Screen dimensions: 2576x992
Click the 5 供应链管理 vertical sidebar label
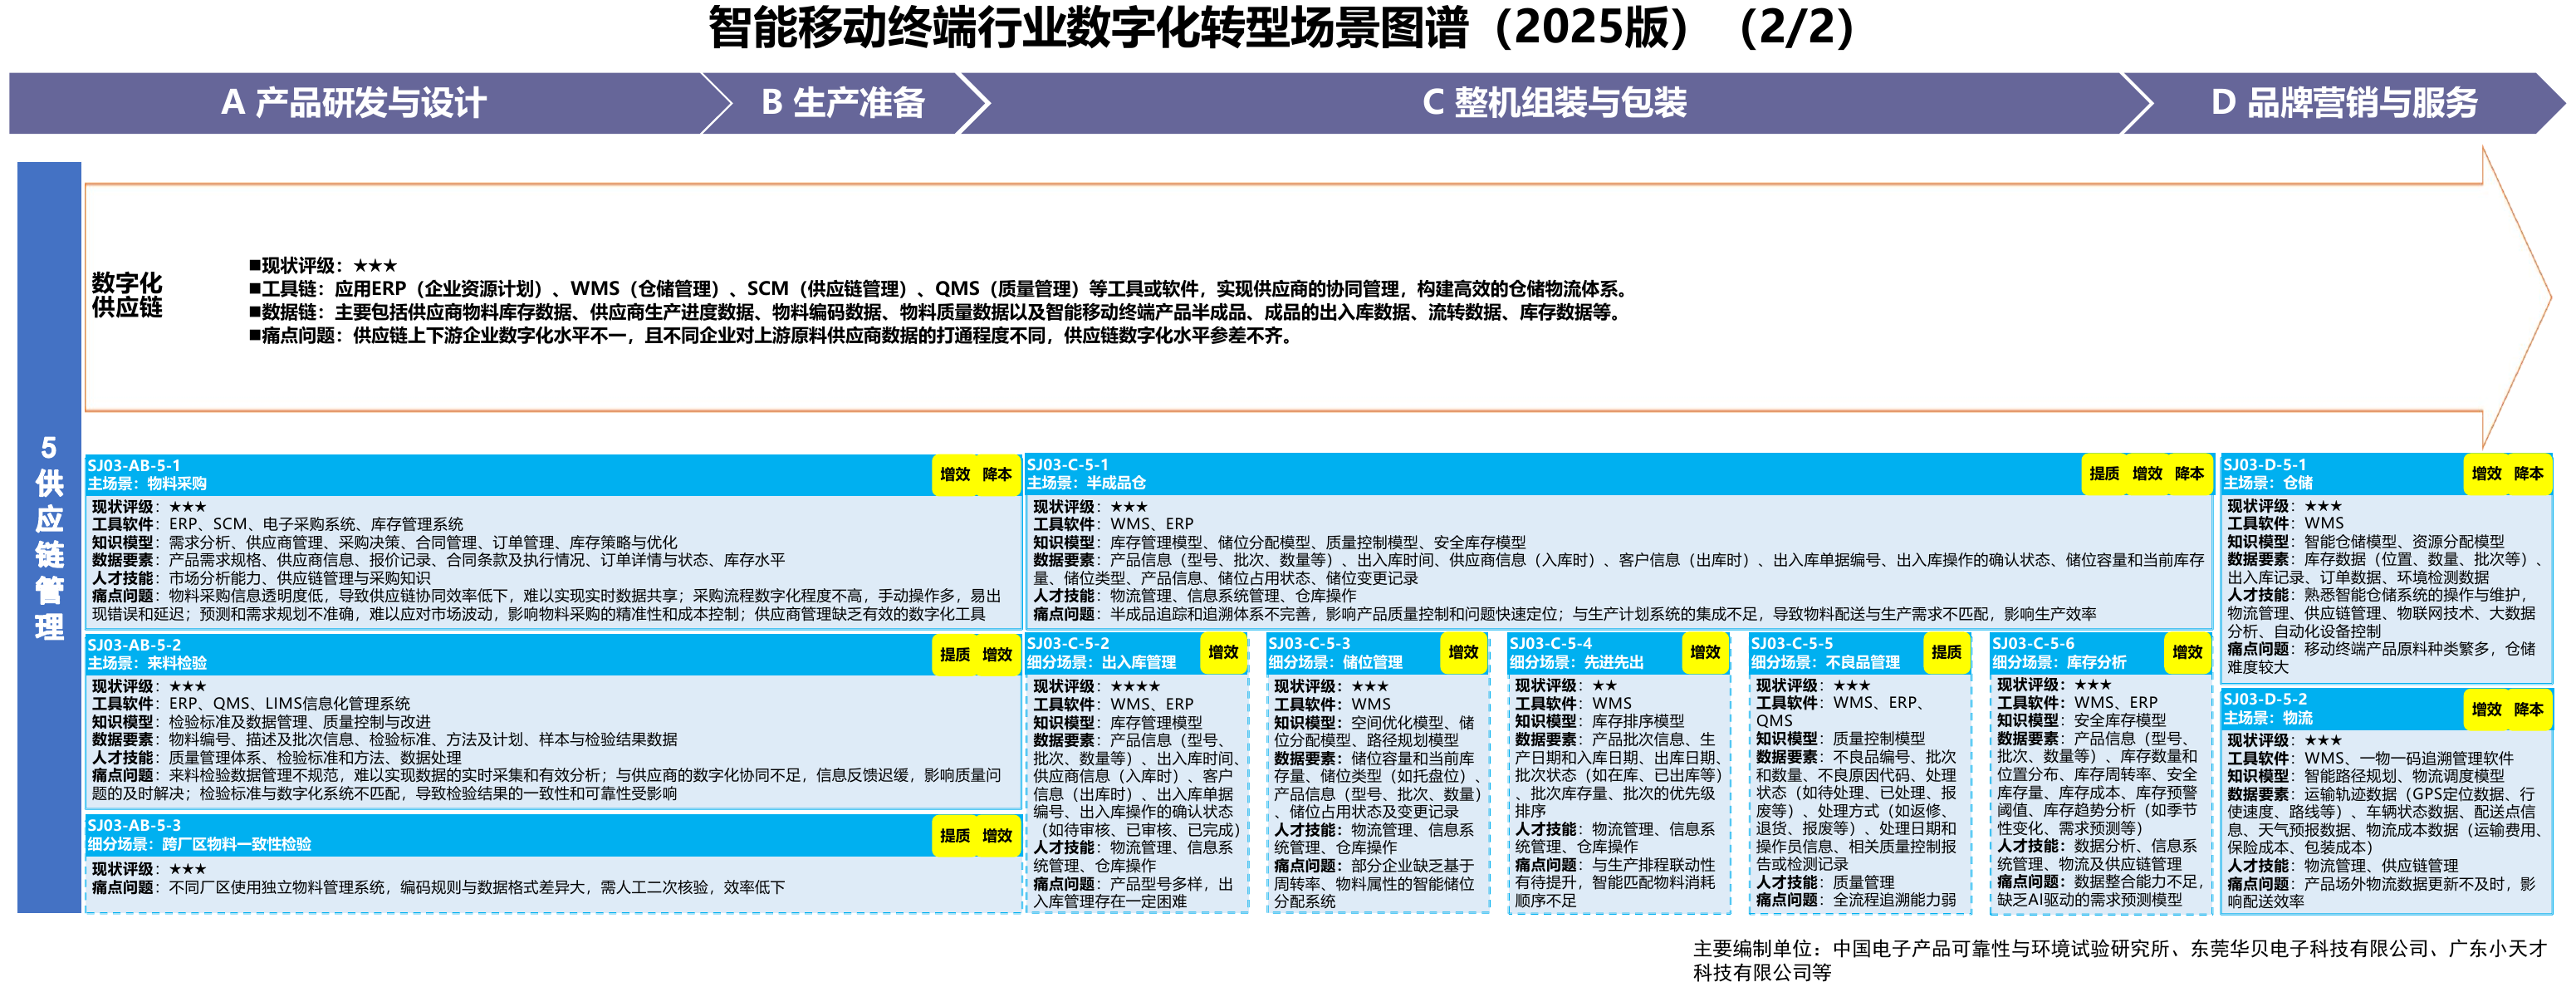49,537
